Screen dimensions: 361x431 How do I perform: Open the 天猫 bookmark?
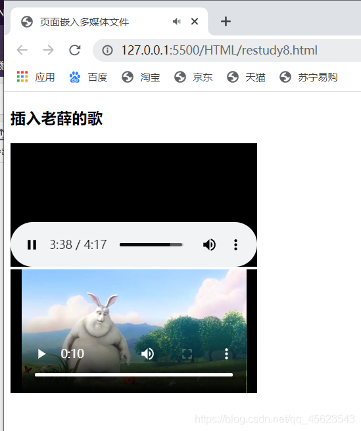(246, 77)
